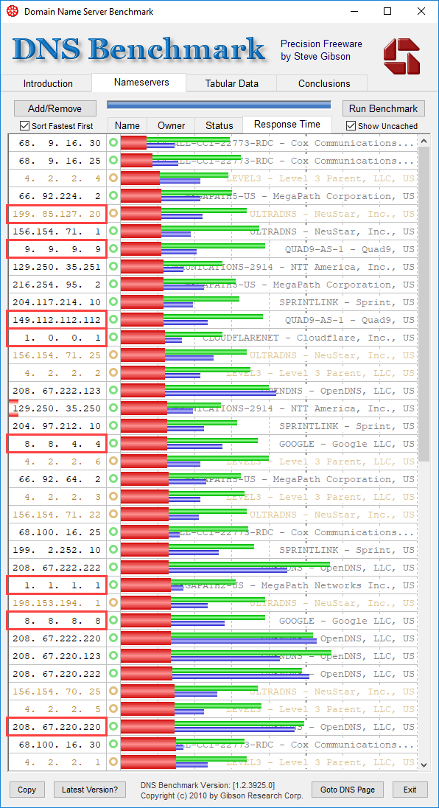
Task: Toggle the Show Uncached checkbox
Action: click(x=351, y=126)
